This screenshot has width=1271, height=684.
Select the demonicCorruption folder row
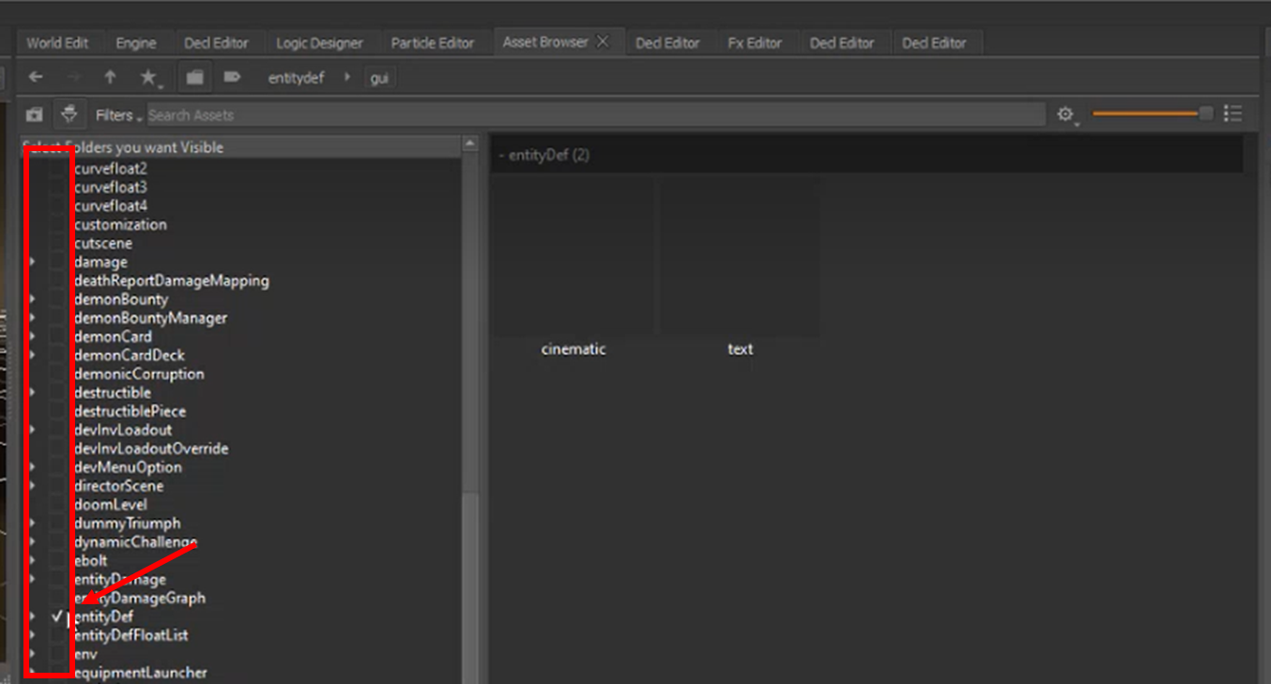point(139,373)
